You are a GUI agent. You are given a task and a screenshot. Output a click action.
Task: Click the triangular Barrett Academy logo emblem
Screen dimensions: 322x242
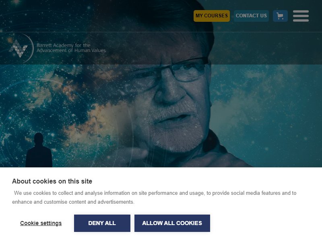18,48
